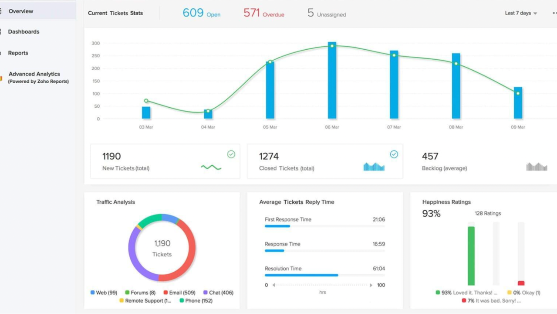Click the 06 Mar data point on line
The image size is (557, 314).
332,46
